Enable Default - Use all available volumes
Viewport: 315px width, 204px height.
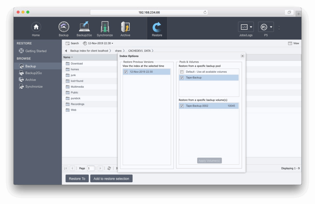click(182, 72)
